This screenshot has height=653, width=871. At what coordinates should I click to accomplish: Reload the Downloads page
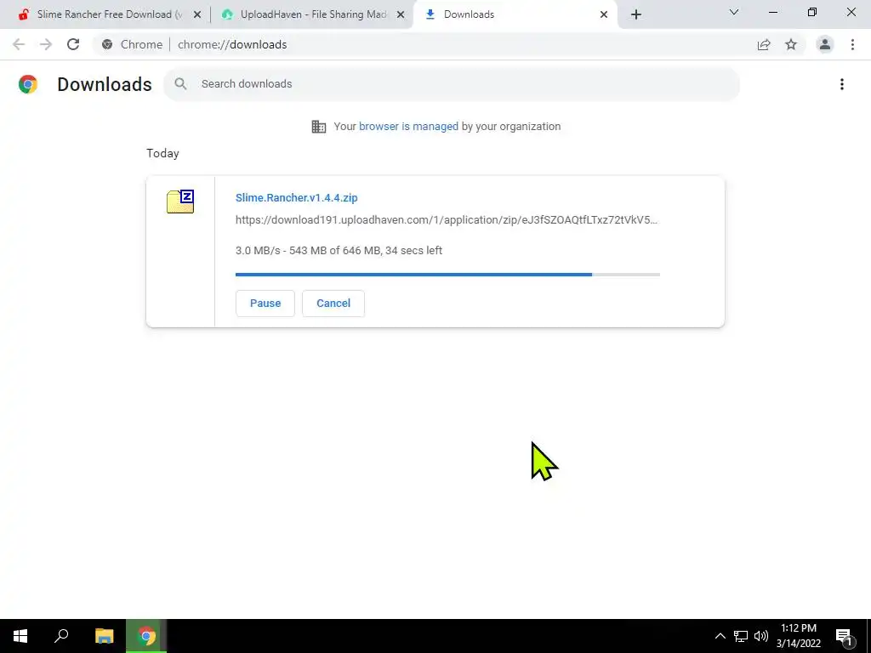pos(73,44)
